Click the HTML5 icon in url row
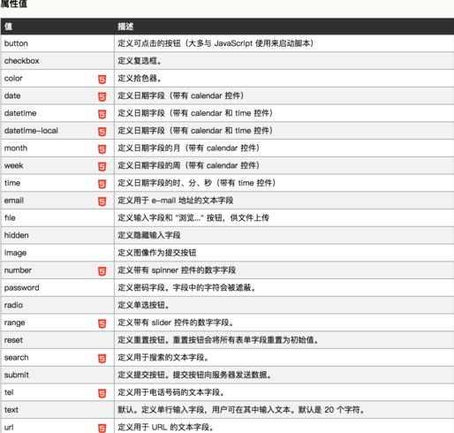This screenshot has width=454, height=433. point(102,428)
